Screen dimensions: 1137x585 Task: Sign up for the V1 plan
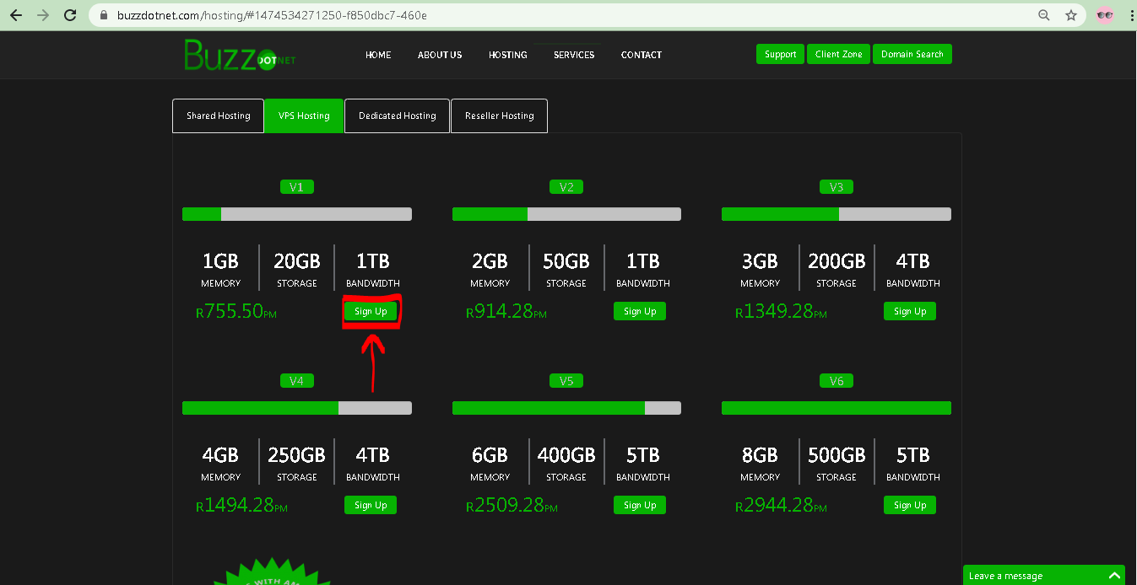coord(371,312)
